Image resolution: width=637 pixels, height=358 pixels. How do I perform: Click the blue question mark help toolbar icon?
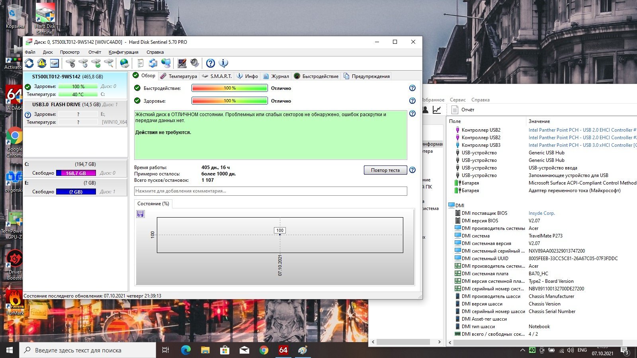(211, 63)
